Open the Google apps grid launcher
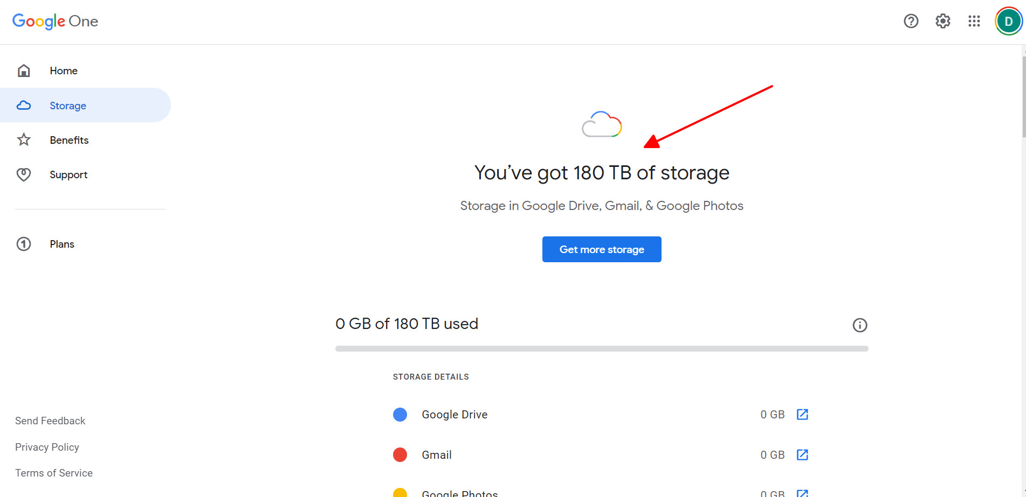 pos(974,21)
